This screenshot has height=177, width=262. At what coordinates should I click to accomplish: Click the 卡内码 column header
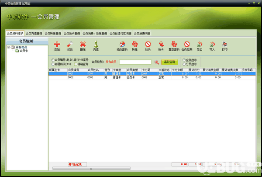149,70
